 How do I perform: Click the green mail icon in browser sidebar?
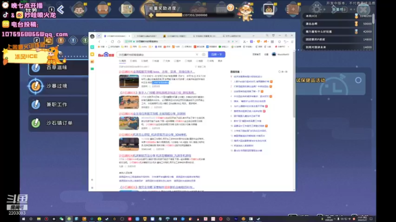[x=92, y=69]
